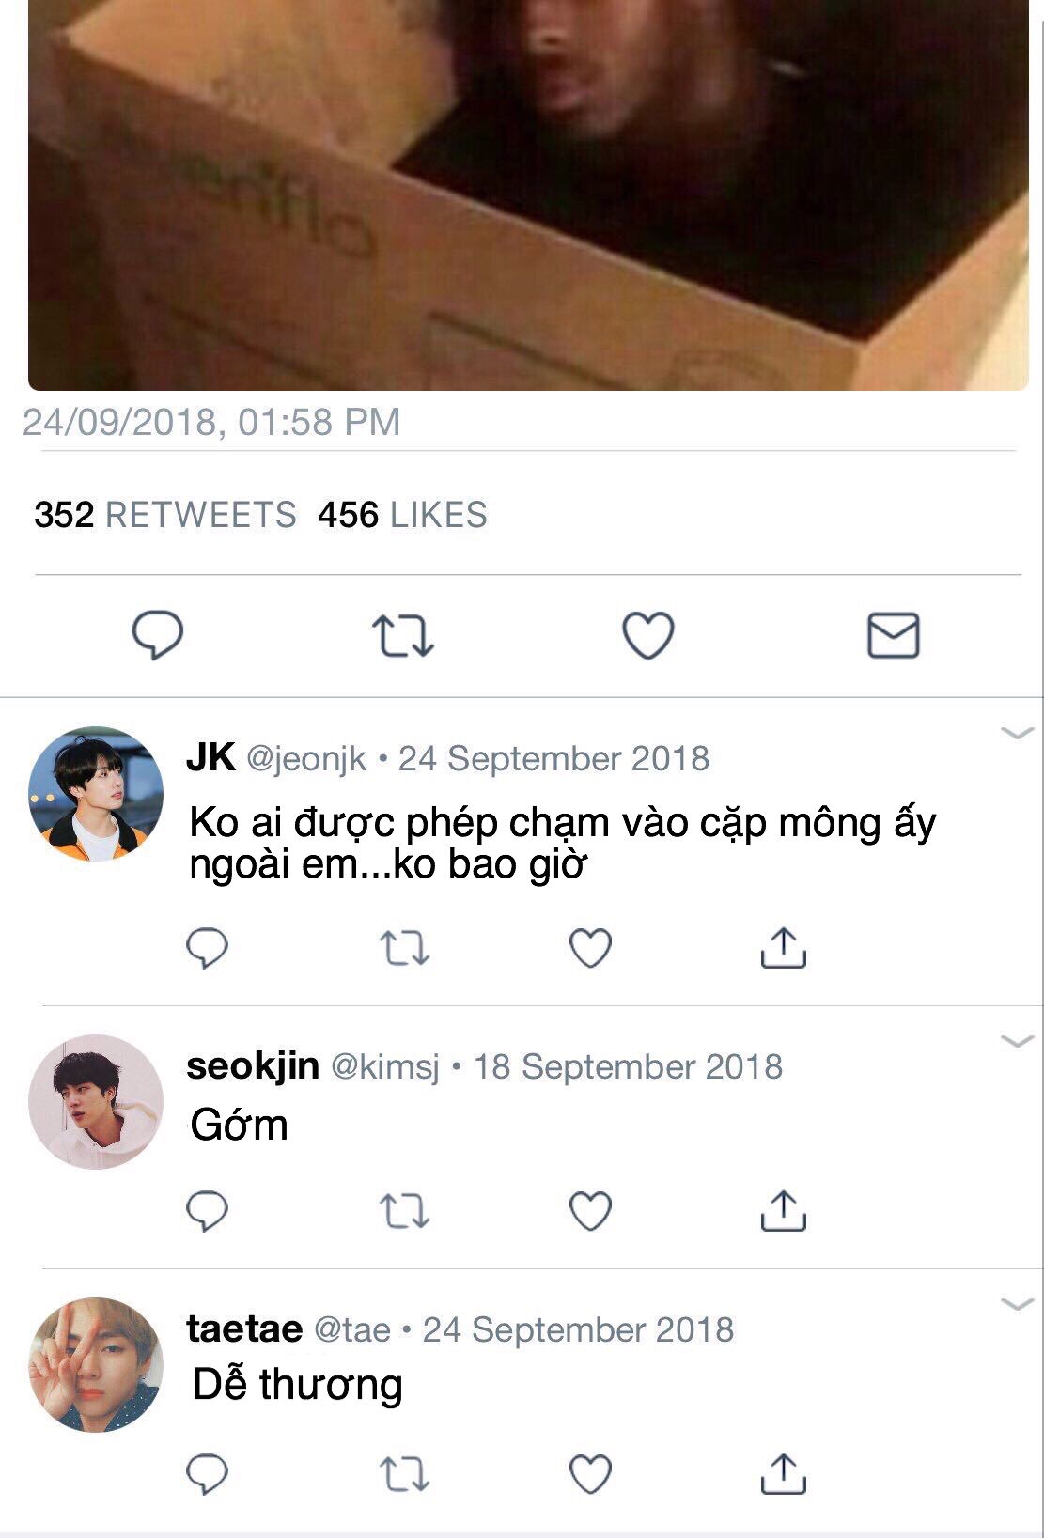
Task: Like JK's comment
Action: (x=591, y=948)
